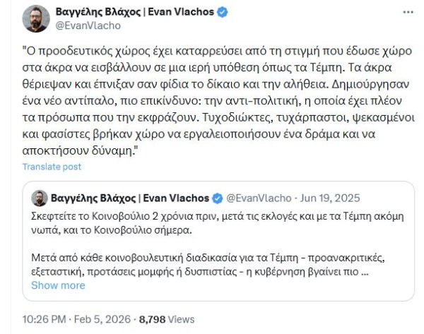Open the top display name Evan Vlachos profile link
Screen dimensions: 424x334
pyautogui.click(x=126, y=13)
